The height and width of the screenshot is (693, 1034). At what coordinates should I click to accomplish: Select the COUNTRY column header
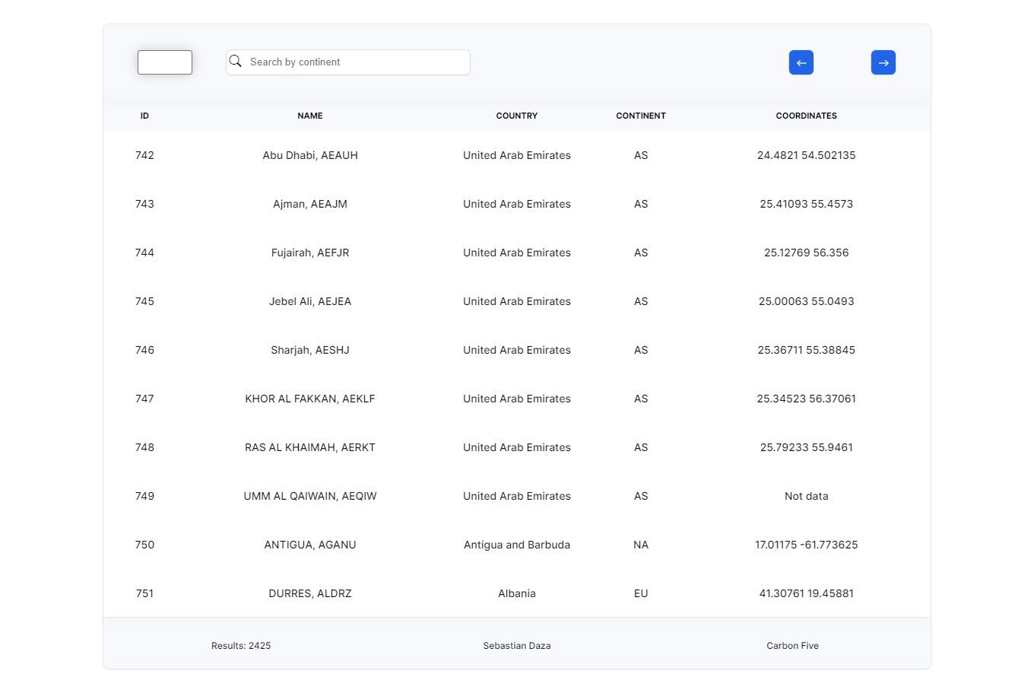pyautogui.click(x=516, y=116)
